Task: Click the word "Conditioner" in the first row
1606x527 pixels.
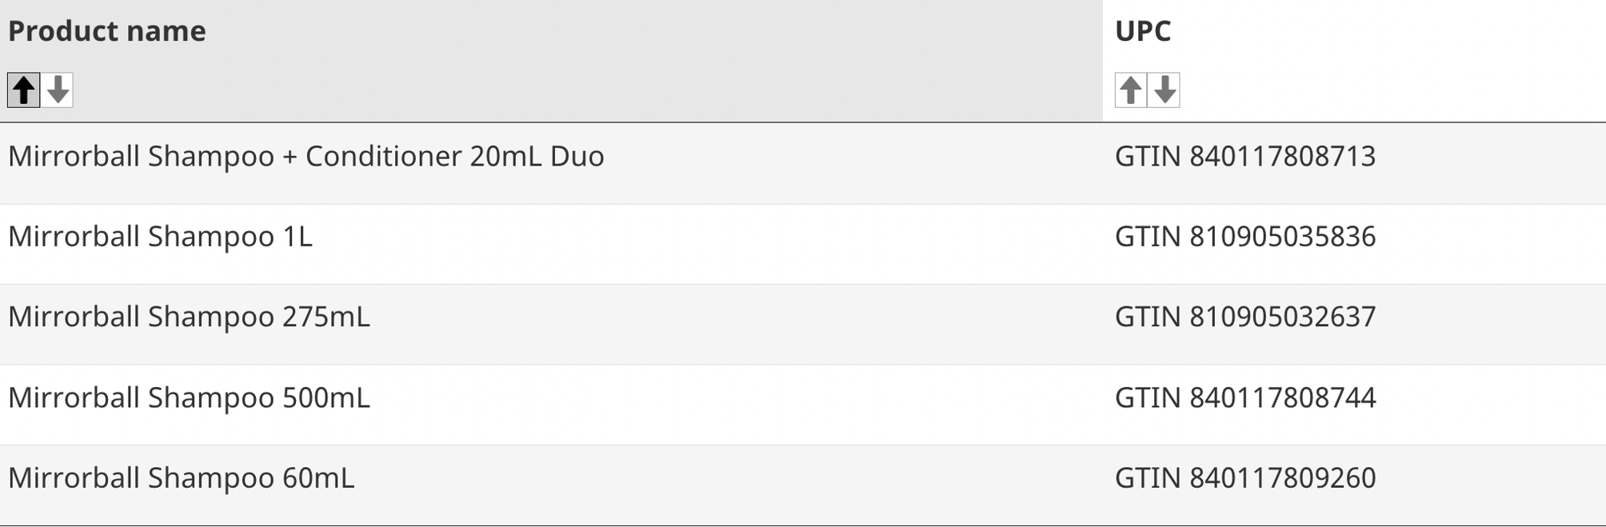Action: point(383,156)
